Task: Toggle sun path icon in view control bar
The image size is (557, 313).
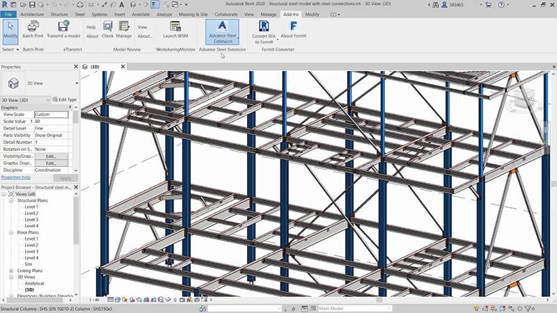Action: click(125, 300)
